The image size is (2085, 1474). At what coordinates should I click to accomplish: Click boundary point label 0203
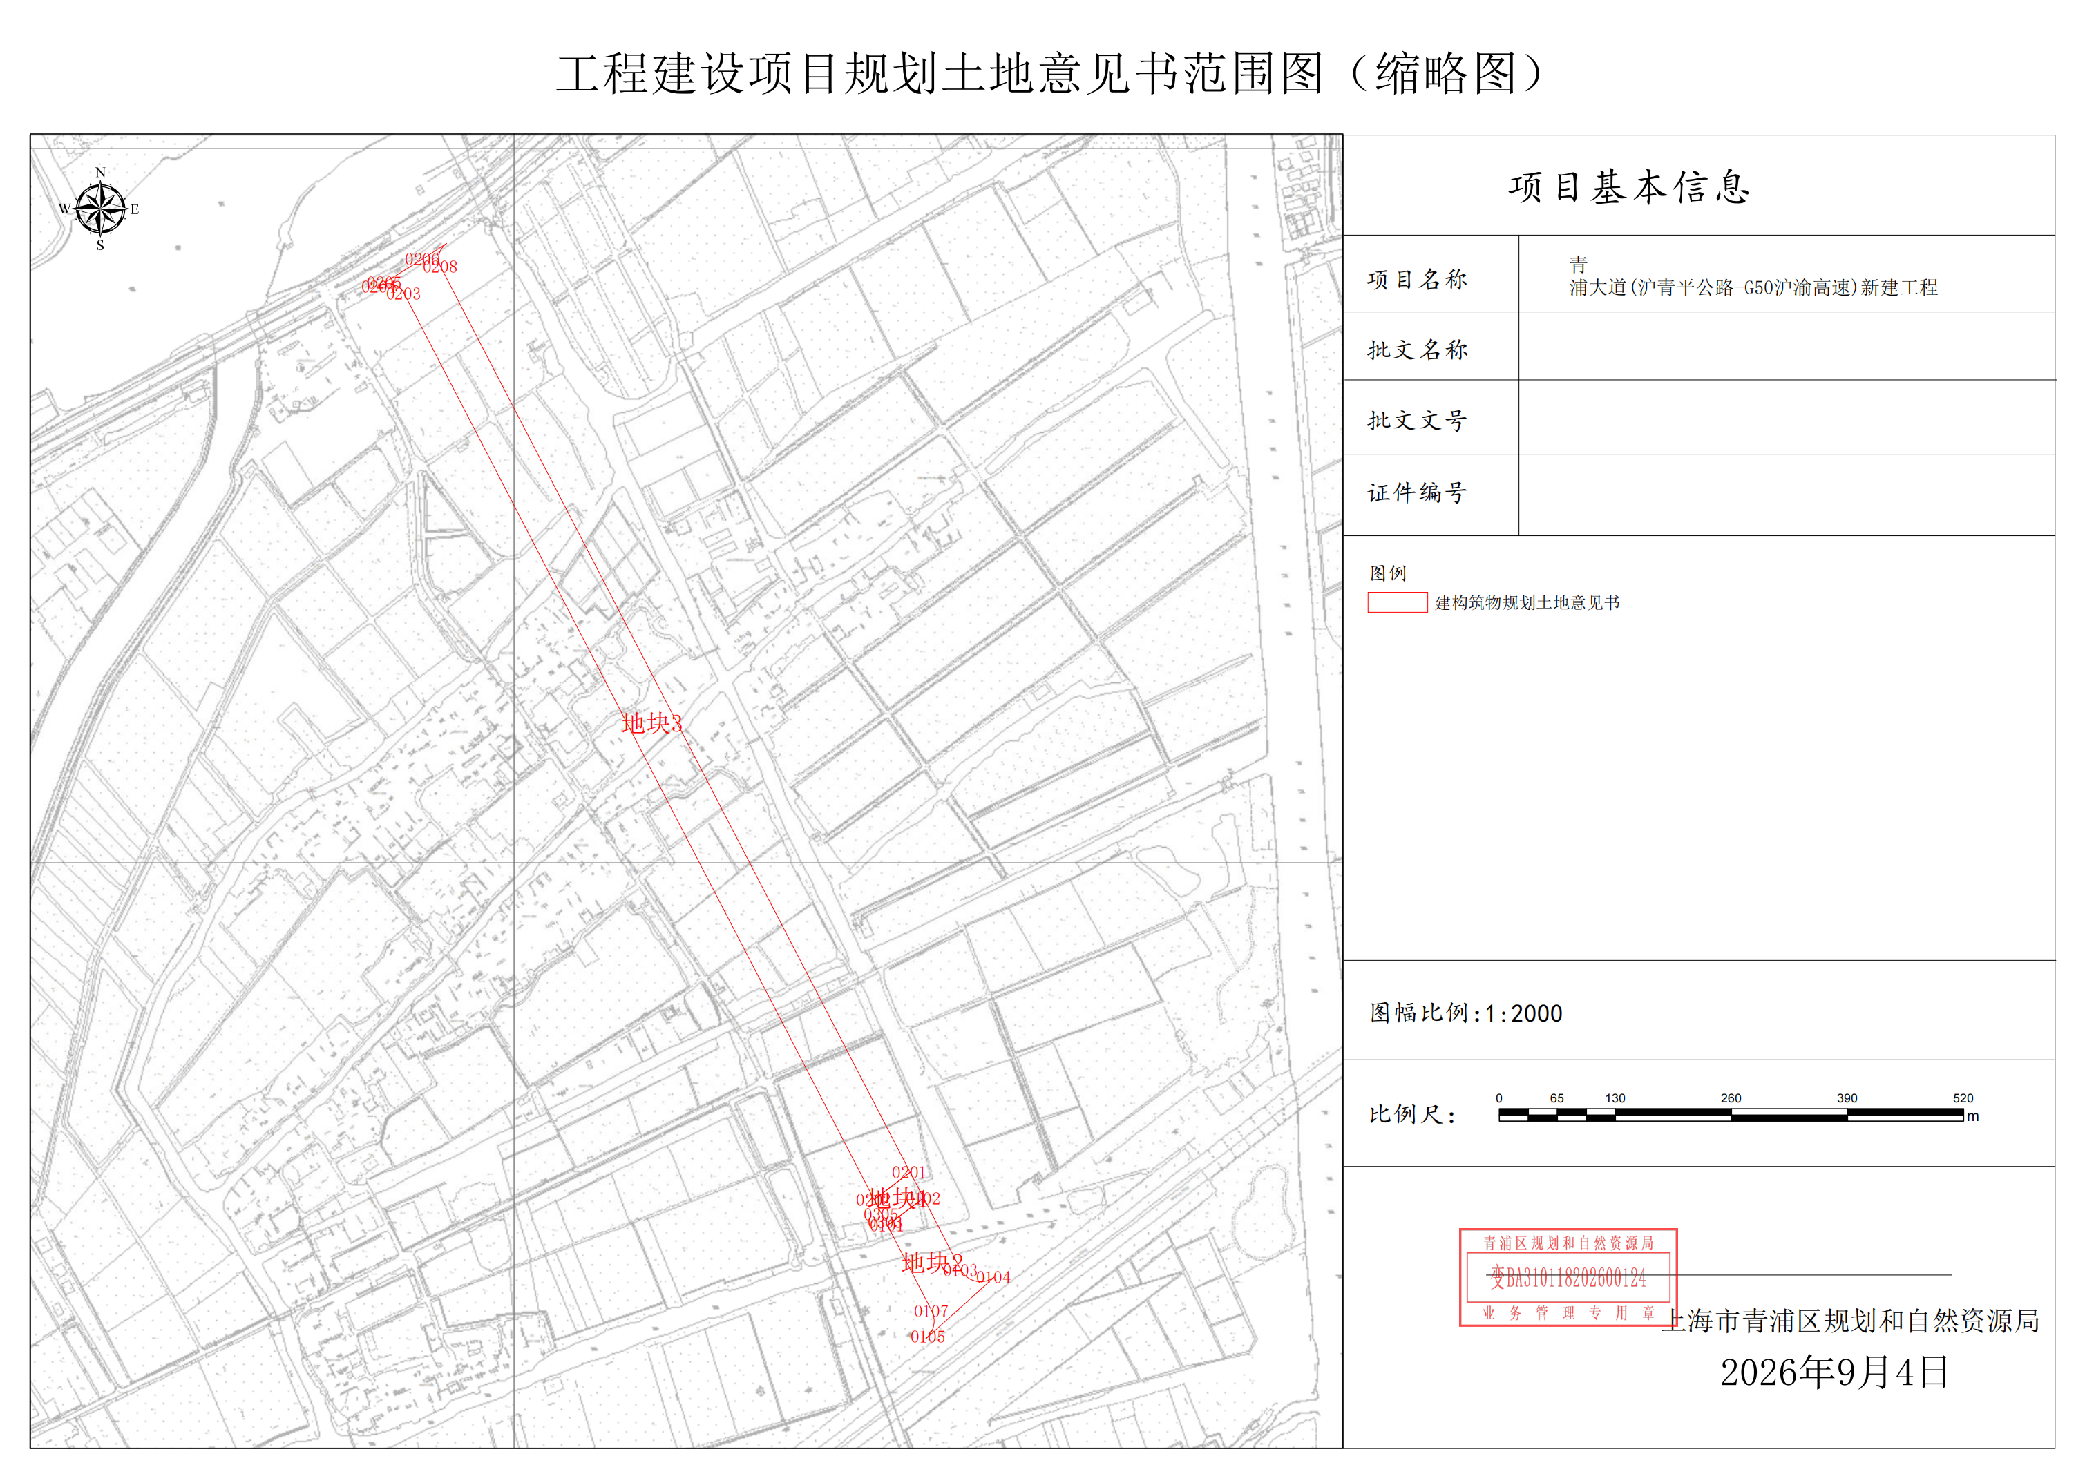(403, 294)
